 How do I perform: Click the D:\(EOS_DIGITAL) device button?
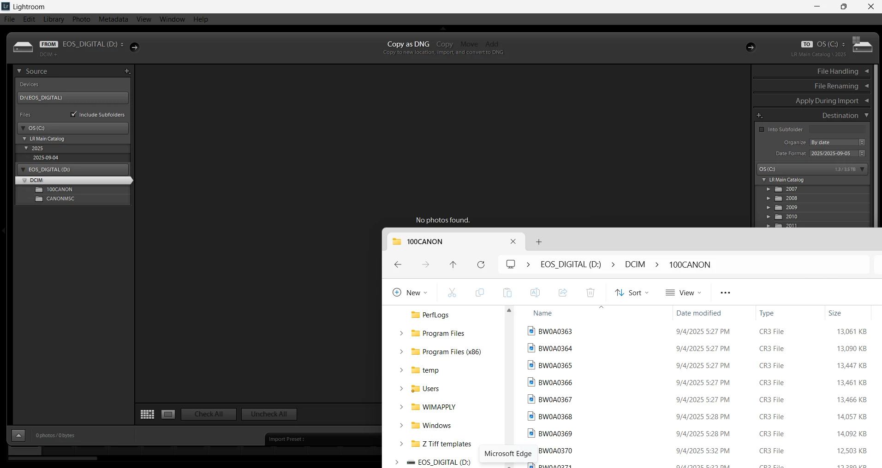73,98
